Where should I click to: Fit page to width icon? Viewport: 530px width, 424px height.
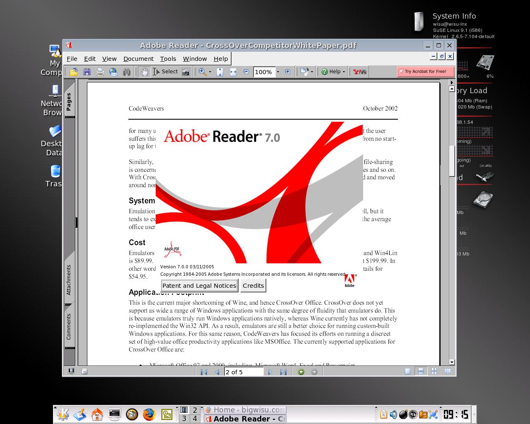click(x=233, y=72)
